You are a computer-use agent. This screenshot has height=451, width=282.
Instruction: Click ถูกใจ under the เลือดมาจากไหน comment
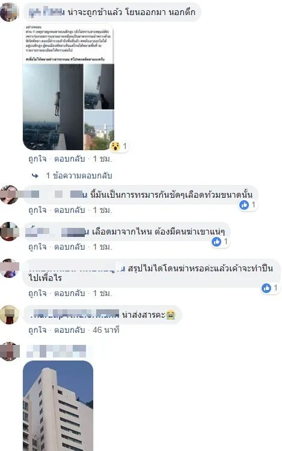click(x=37, y=247)
